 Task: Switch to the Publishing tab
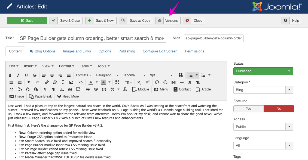[127, 51]
